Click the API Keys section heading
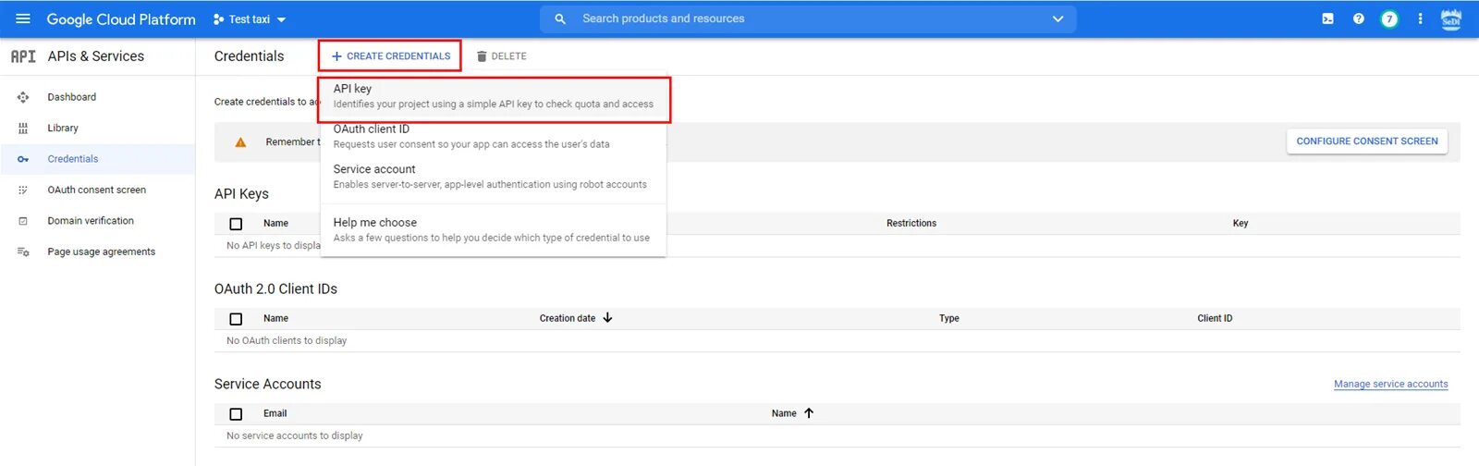The image size is (1479, 466). (x=241, y=194)
